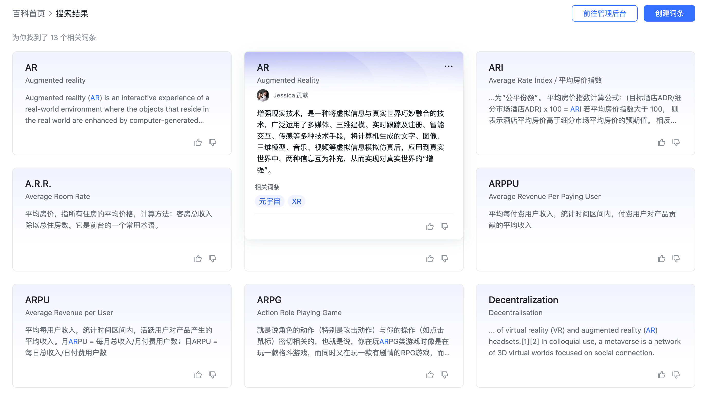Open the Decentralization entry title

pyautogui.click(x=523, y=300)
